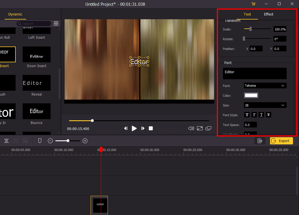Click the text content box reading Editor

pyautogui.click(x=255, y=73)
